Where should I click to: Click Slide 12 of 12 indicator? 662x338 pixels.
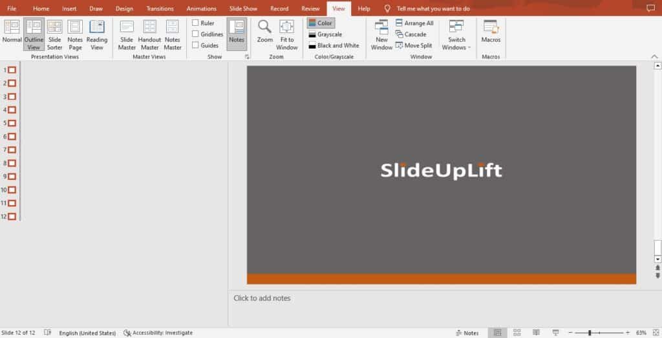click(19, 333)
